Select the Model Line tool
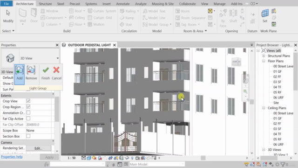This screenshot has width=298, height=168. 154,18
